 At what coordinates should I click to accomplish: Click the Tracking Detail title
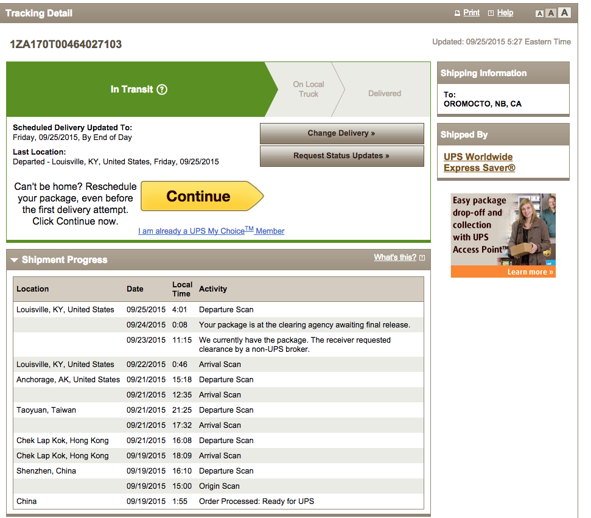pos(39,13)
